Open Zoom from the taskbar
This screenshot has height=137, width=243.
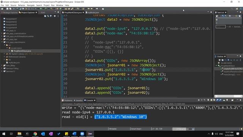82,134
